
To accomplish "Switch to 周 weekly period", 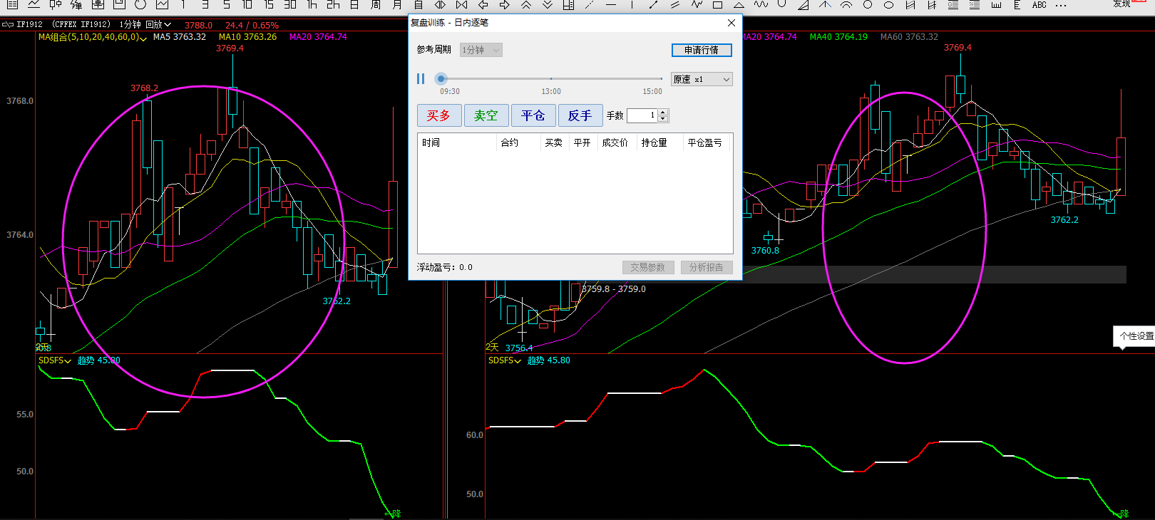I will pyautogui.click(x=376, y=4).
